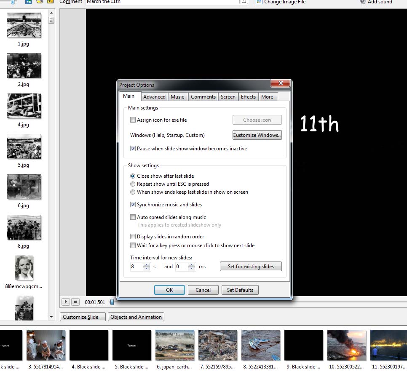Play the slideshow preview

pos(65,302)
